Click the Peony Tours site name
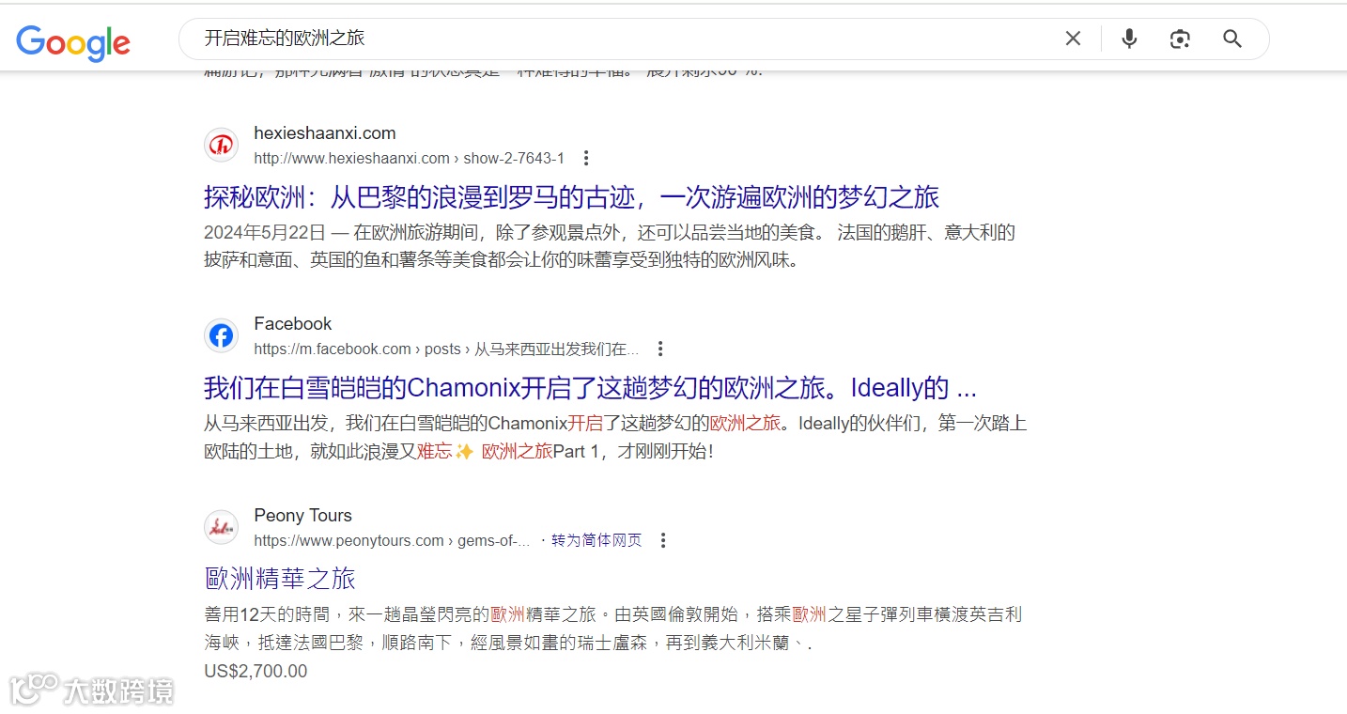The height and width of the screenshot is (714, 1347). [x=303, y=516]
